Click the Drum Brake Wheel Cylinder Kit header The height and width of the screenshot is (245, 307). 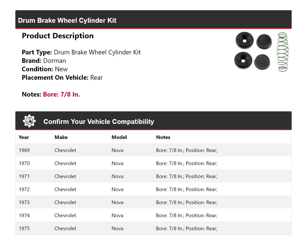click(x=67, y=20)
